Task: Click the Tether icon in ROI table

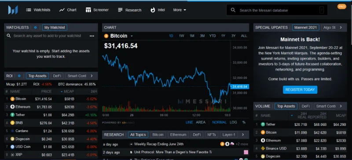Action: point(12,115)
